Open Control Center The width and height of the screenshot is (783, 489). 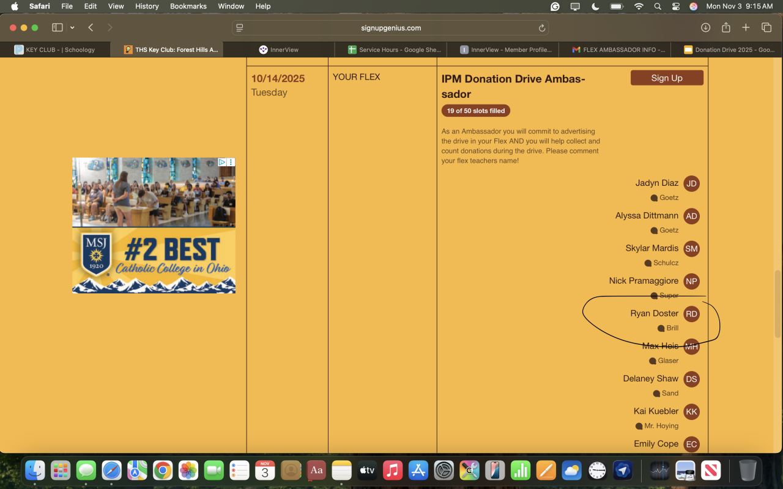tap(675, 6)
